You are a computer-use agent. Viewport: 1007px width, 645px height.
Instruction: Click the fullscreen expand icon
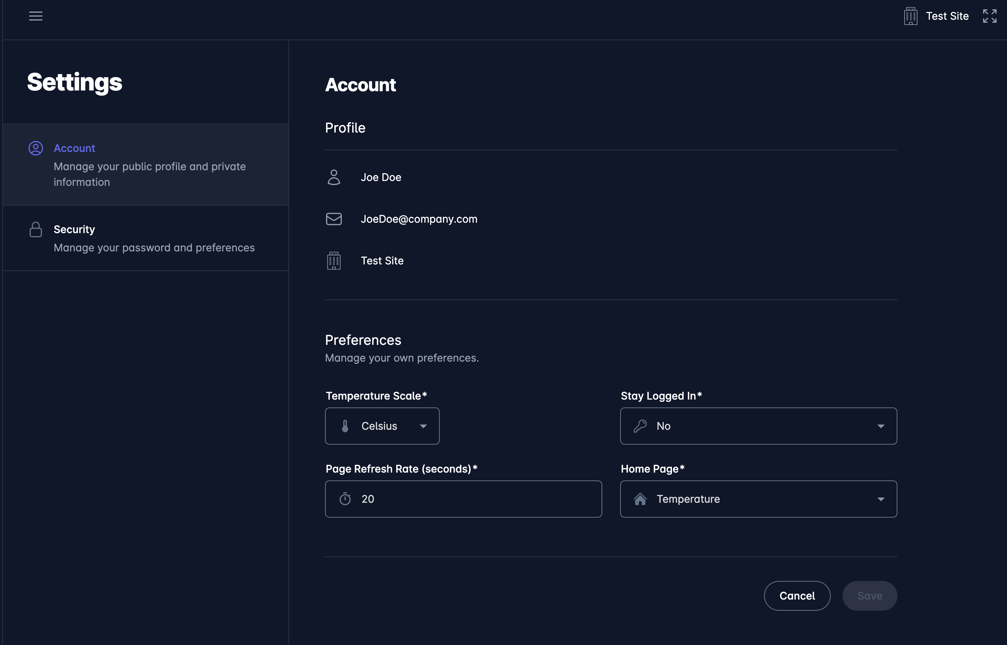pos(989,16)
